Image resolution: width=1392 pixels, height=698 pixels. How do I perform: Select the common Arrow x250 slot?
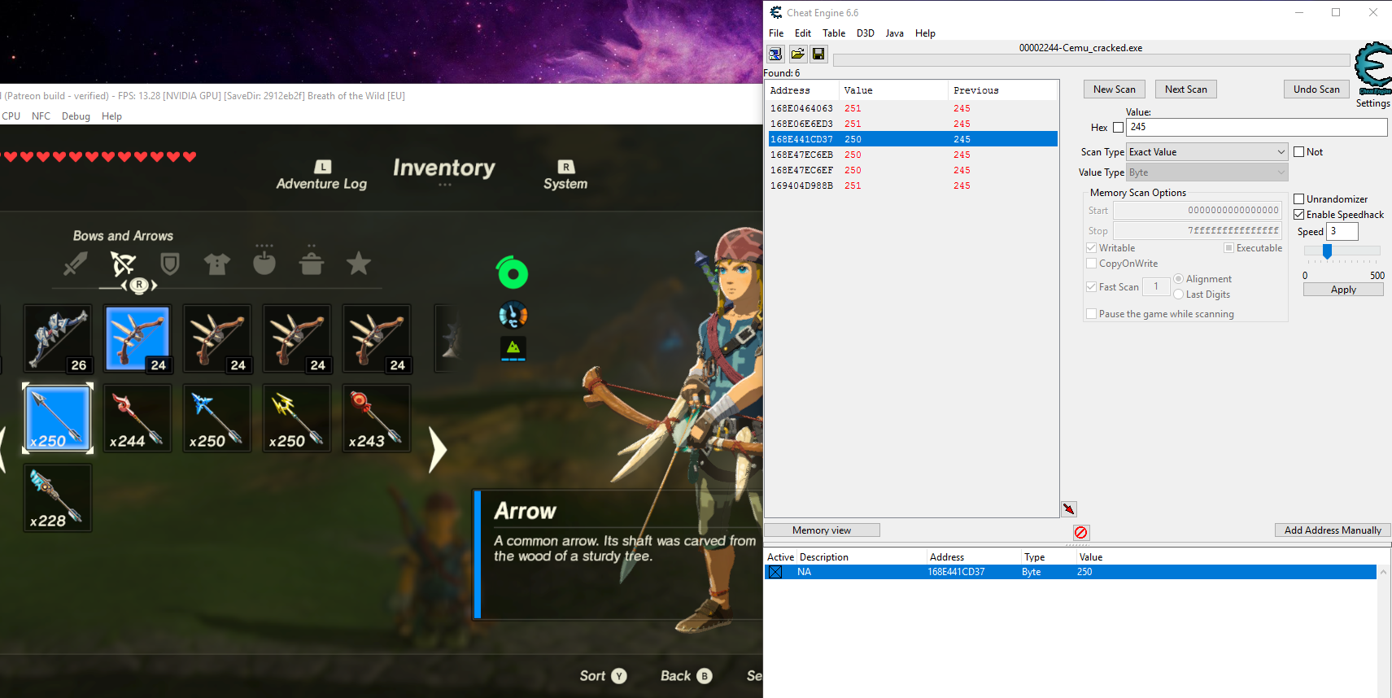58,418
